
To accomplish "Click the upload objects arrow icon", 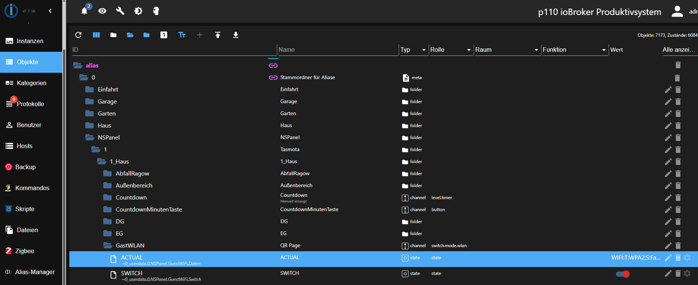I will coord(218,35).
